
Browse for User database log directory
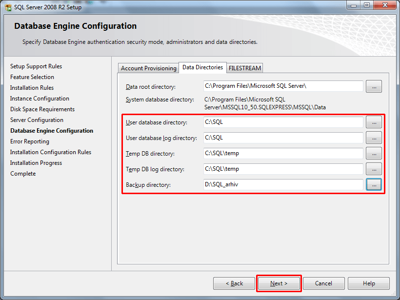[x=374, y=138]
